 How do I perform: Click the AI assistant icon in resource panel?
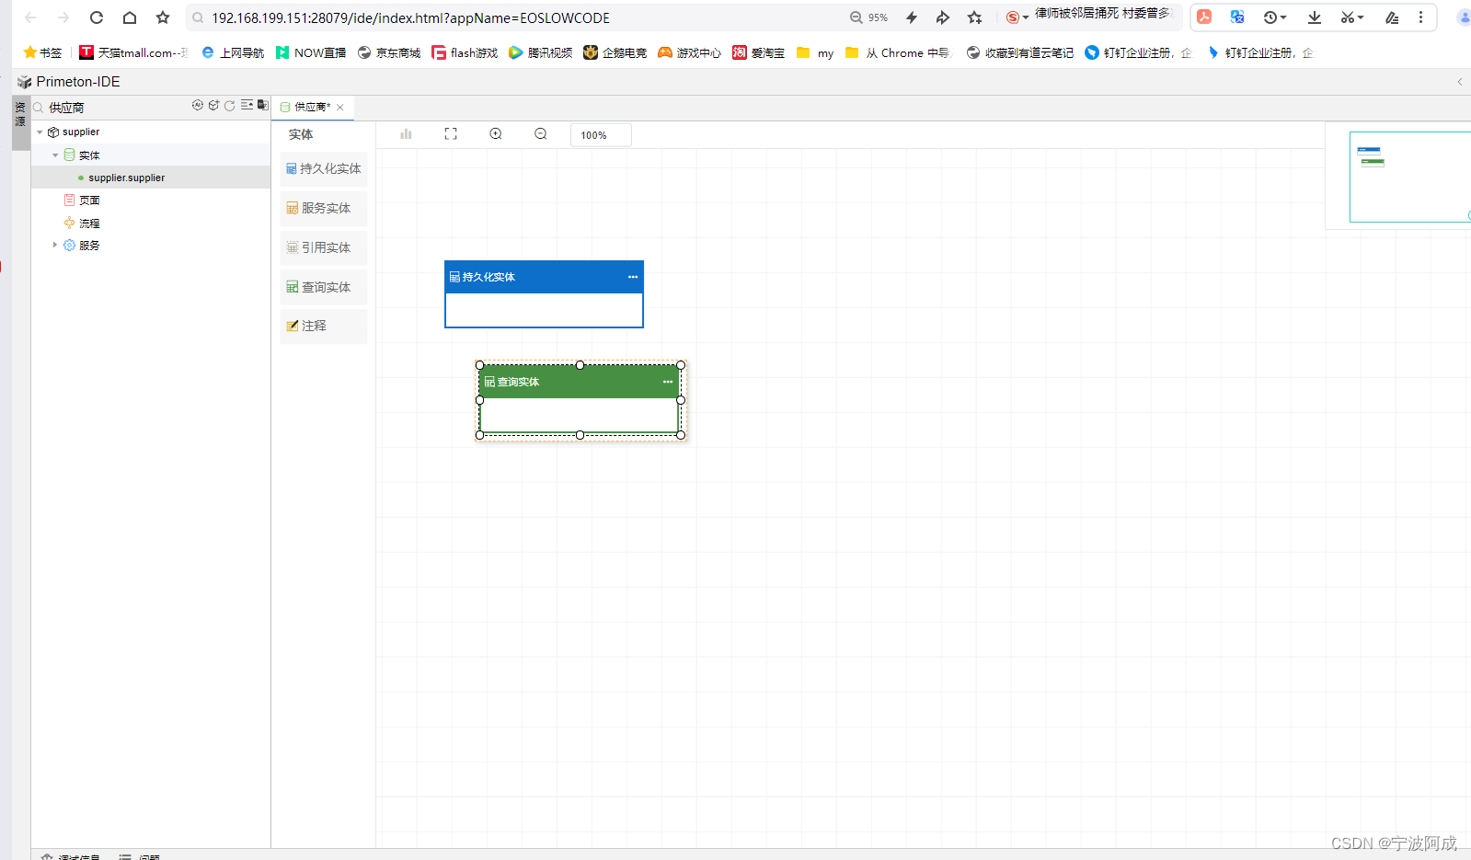click(197, 105)
